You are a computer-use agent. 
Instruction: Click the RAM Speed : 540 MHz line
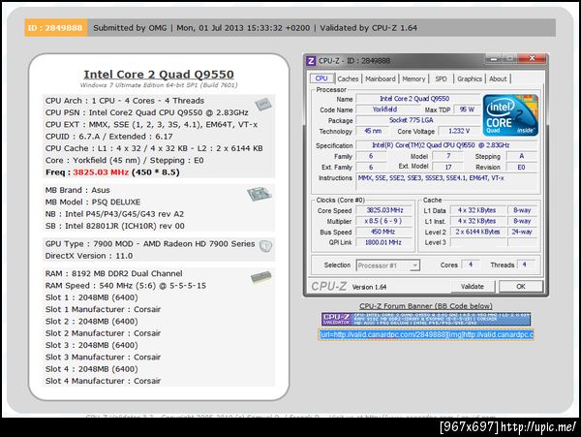point(126,286)
